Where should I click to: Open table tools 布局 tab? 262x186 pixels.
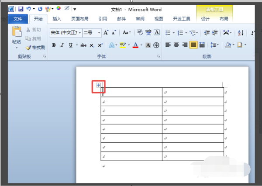pos(224,19)
